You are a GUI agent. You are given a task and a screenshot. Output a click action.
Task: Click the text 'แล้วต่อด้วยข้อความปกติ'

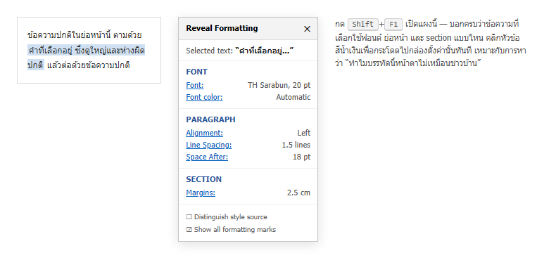(x=89, y=65)
